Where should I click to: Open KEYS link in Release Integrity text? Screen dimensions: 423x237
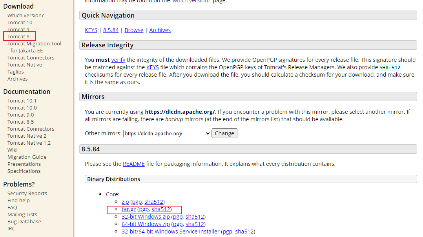152,67
